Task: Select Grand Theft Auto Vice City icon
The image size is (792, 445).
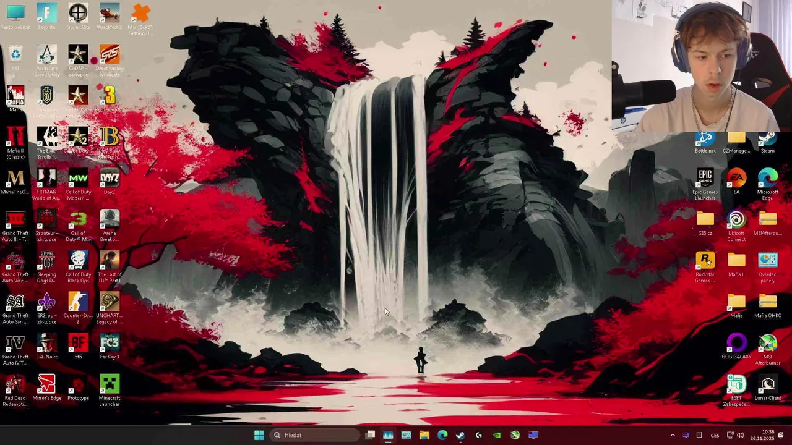Action: coord(15,268)
